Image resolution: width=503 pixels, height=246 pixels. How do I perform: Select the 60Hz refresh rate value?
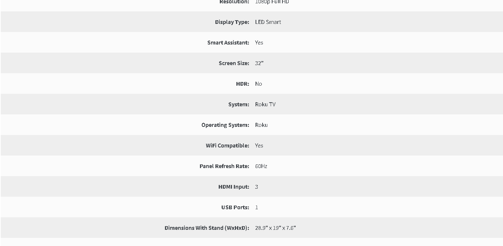click(261, 166)
